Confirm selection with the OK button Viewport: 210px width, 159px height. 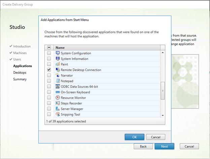click(x=135, y=137)
